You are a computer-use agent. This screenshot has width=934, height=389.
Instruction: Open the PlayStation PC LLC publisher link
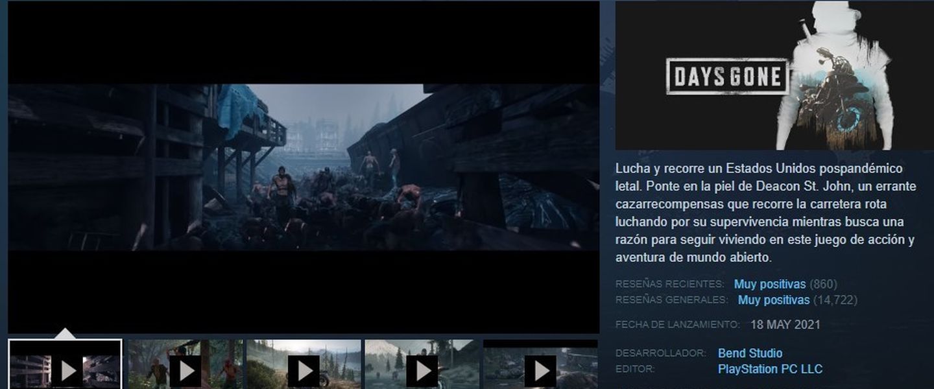point(770,369)
